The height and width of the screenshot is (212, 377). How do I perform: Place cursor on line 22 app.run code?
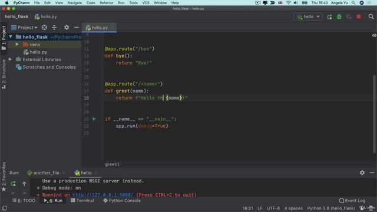(142, 126)
